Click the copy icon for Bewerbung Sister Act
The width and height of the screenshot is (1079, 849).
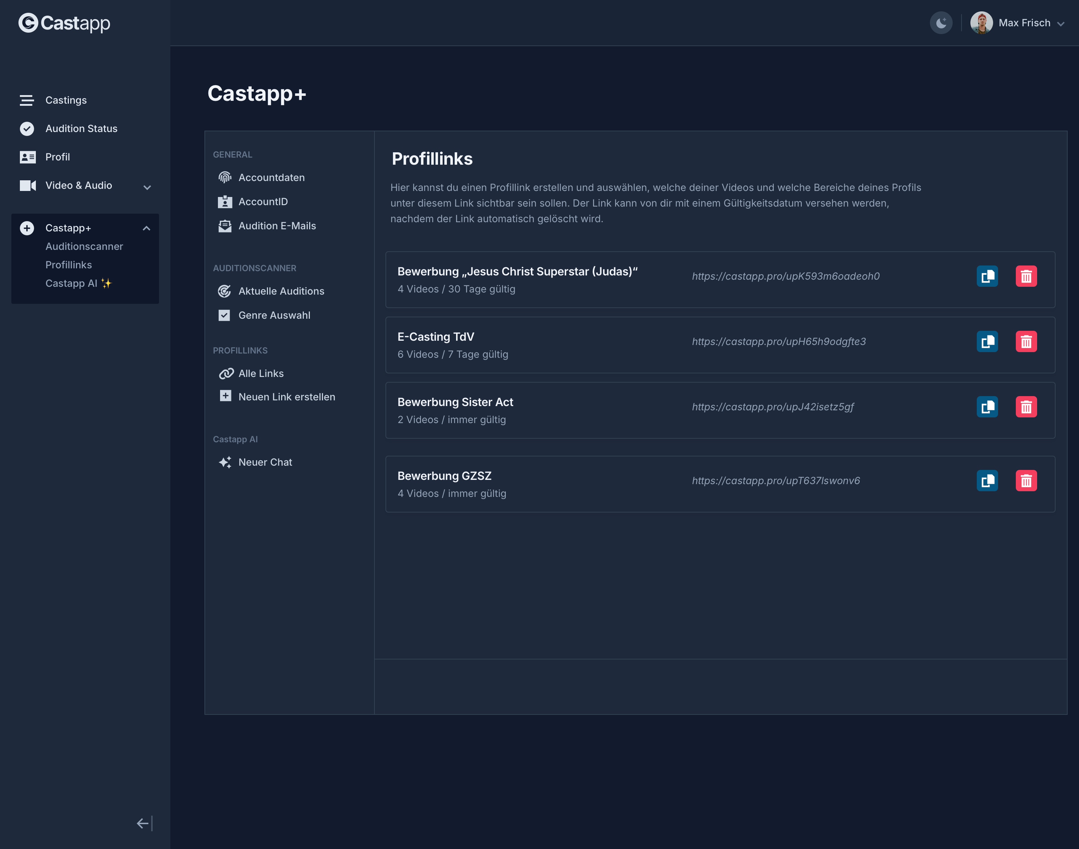click(988, 406)
